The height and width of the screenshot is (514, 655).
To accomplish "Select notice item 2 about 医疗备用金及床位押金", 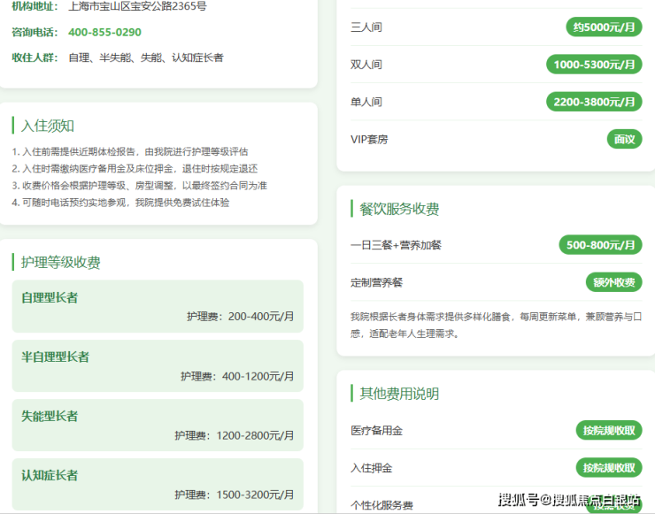I will tap(135, 169).
